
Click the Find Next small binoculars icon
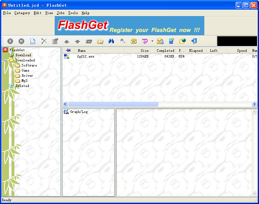tap(122, 41)
